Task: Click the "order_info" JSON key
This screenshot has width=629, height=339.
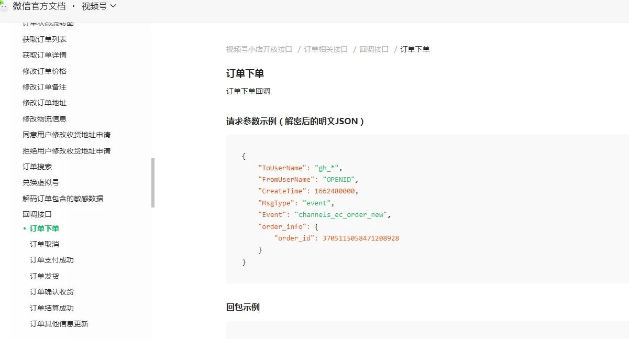Action: point(283,226)
